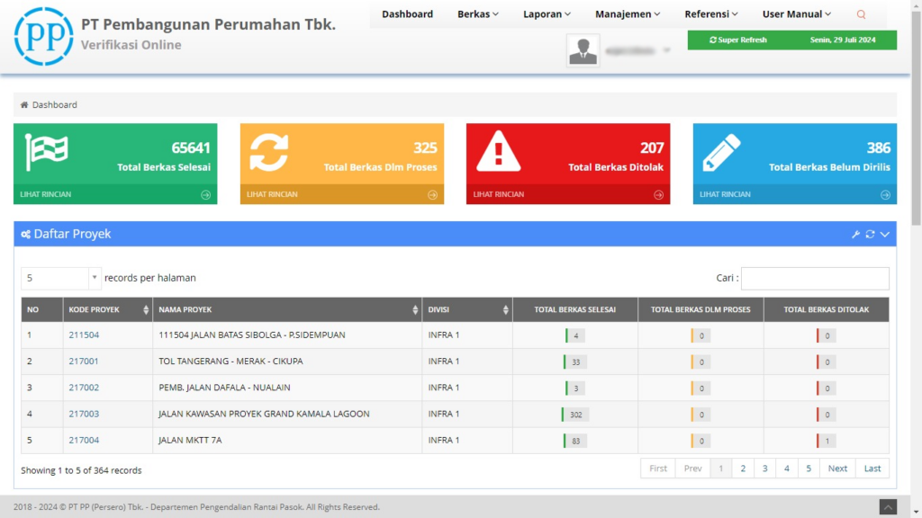Screen dimensions: 922x518
Task: Click the Cari search input field
Action: pos(815,279)
